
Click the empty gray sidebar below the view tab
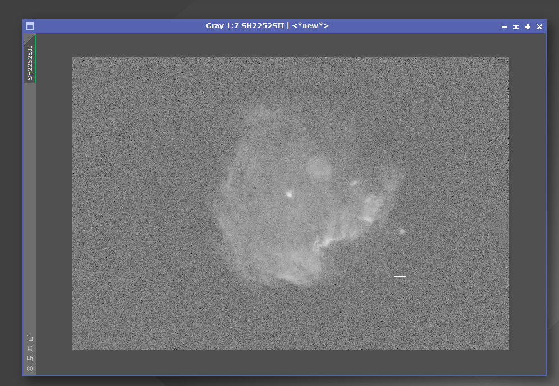click(30, 207)
